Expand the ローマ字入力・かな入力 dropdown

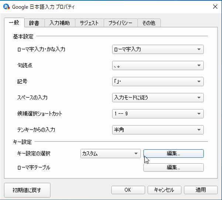click(158, 49)
